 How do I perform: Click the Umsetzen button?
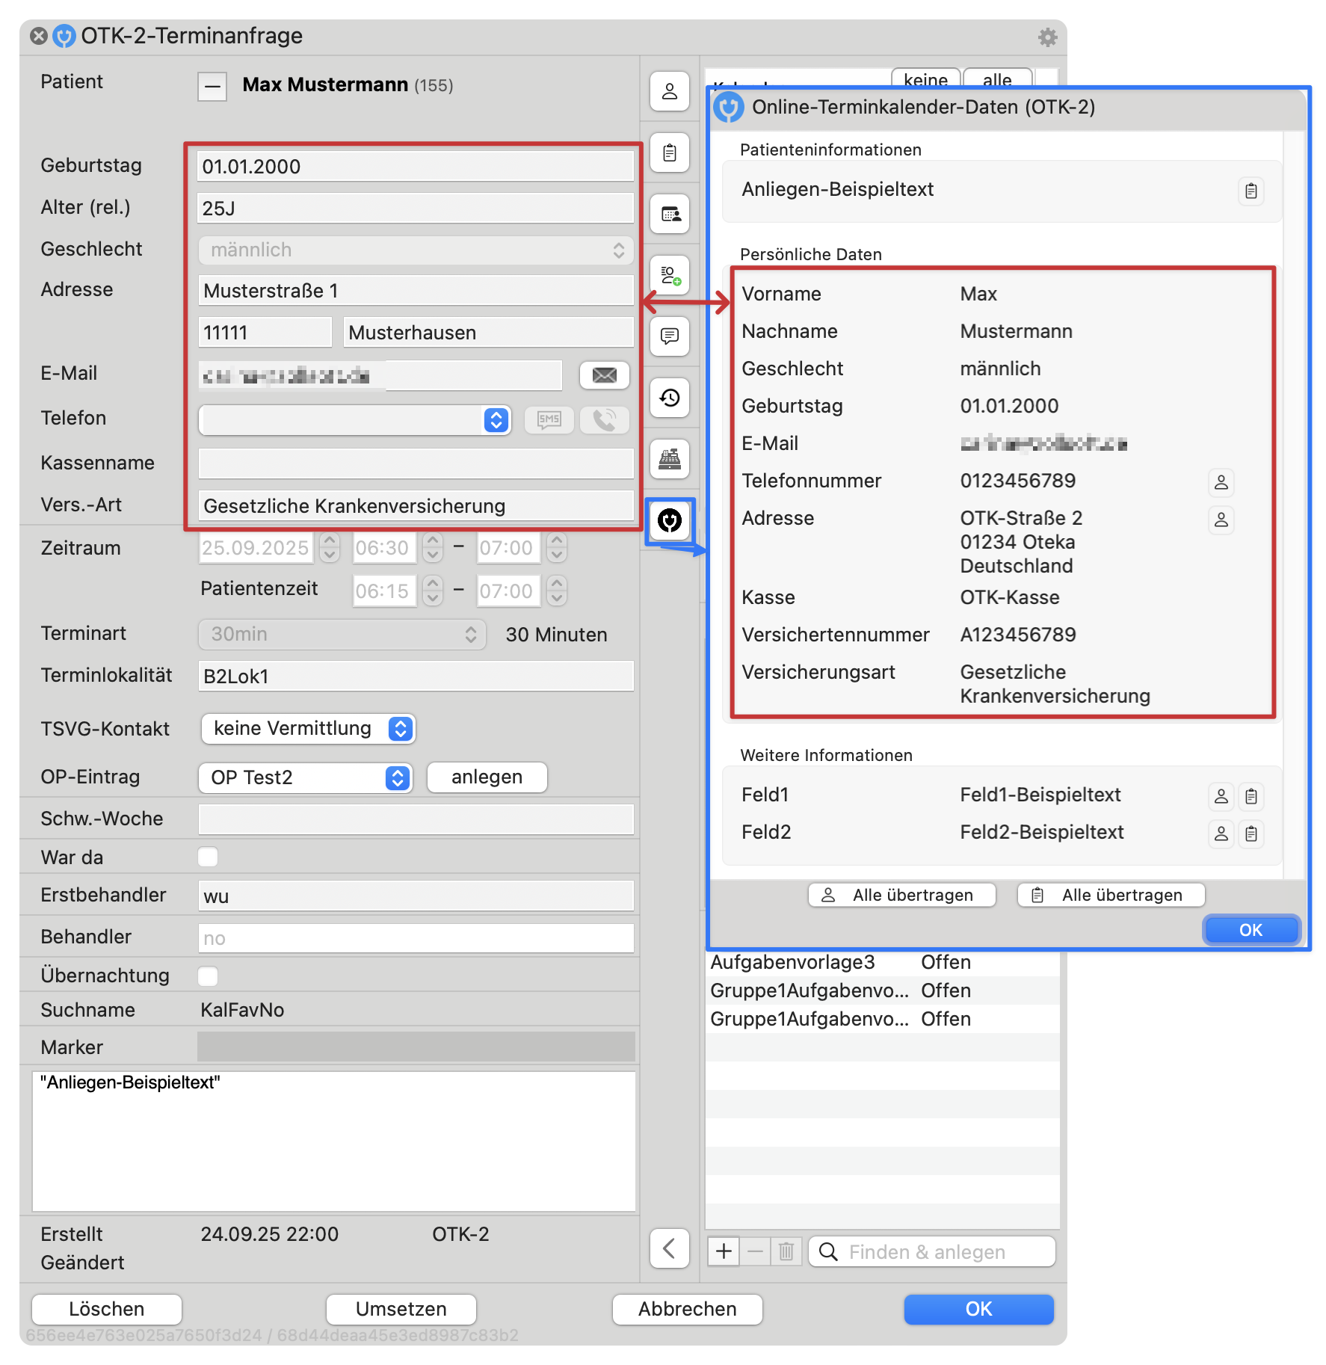click(401, 1309)
